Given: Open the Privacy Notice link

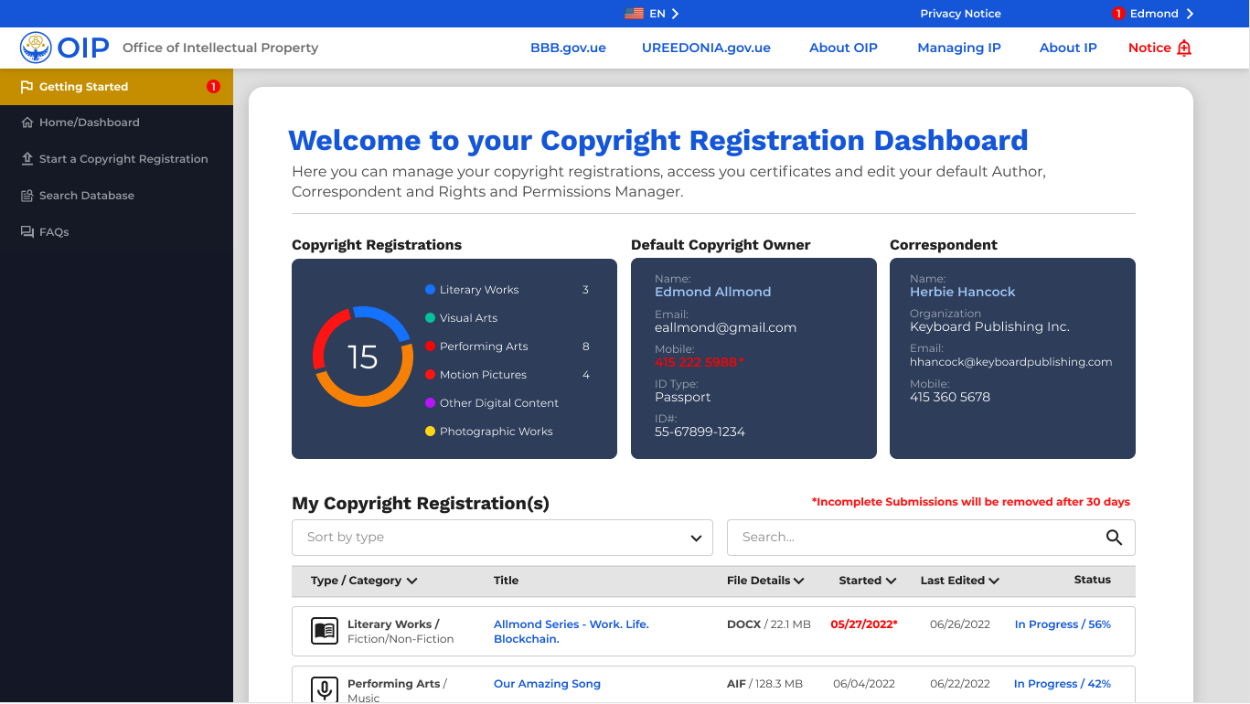Looking at the screenshot, I should [x=960, y=14].
